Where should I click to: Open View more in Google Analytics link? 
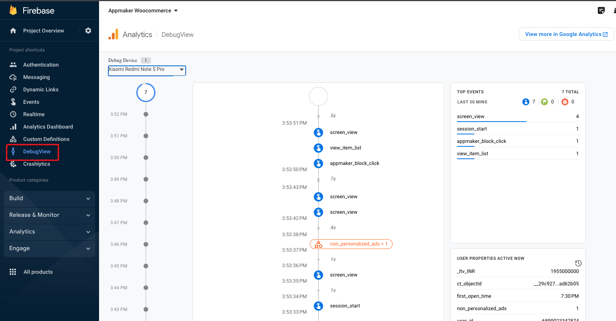coord(566,34)
